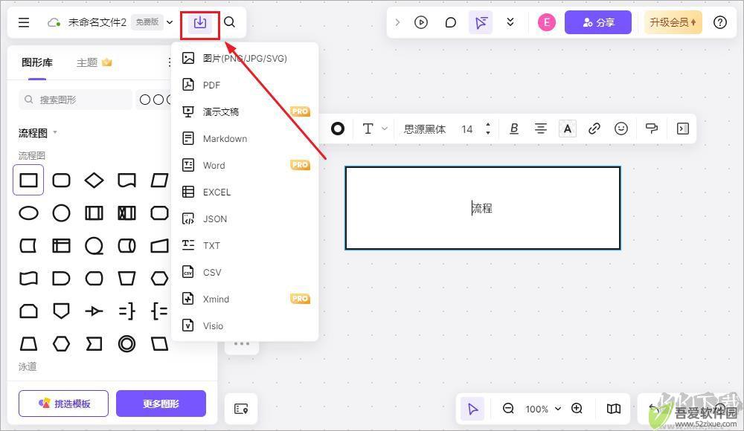Open the 思源黑体 font dropdown
The width and height of the screenshot is (744, 431).
(425, 129)
